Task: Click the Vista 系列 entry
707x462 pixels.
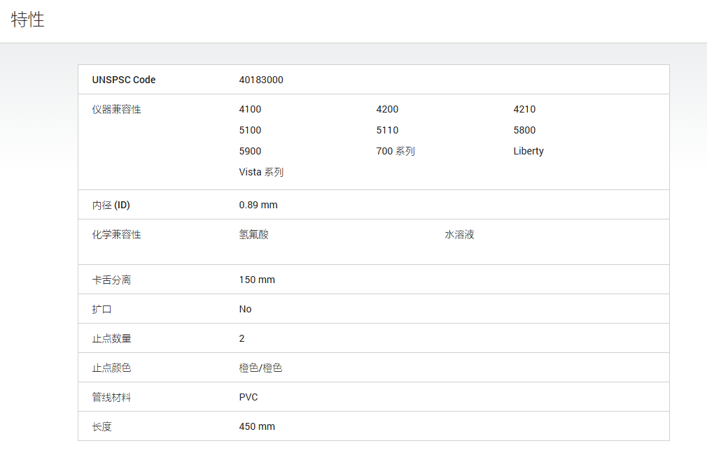Action: (x=261, y=172)
